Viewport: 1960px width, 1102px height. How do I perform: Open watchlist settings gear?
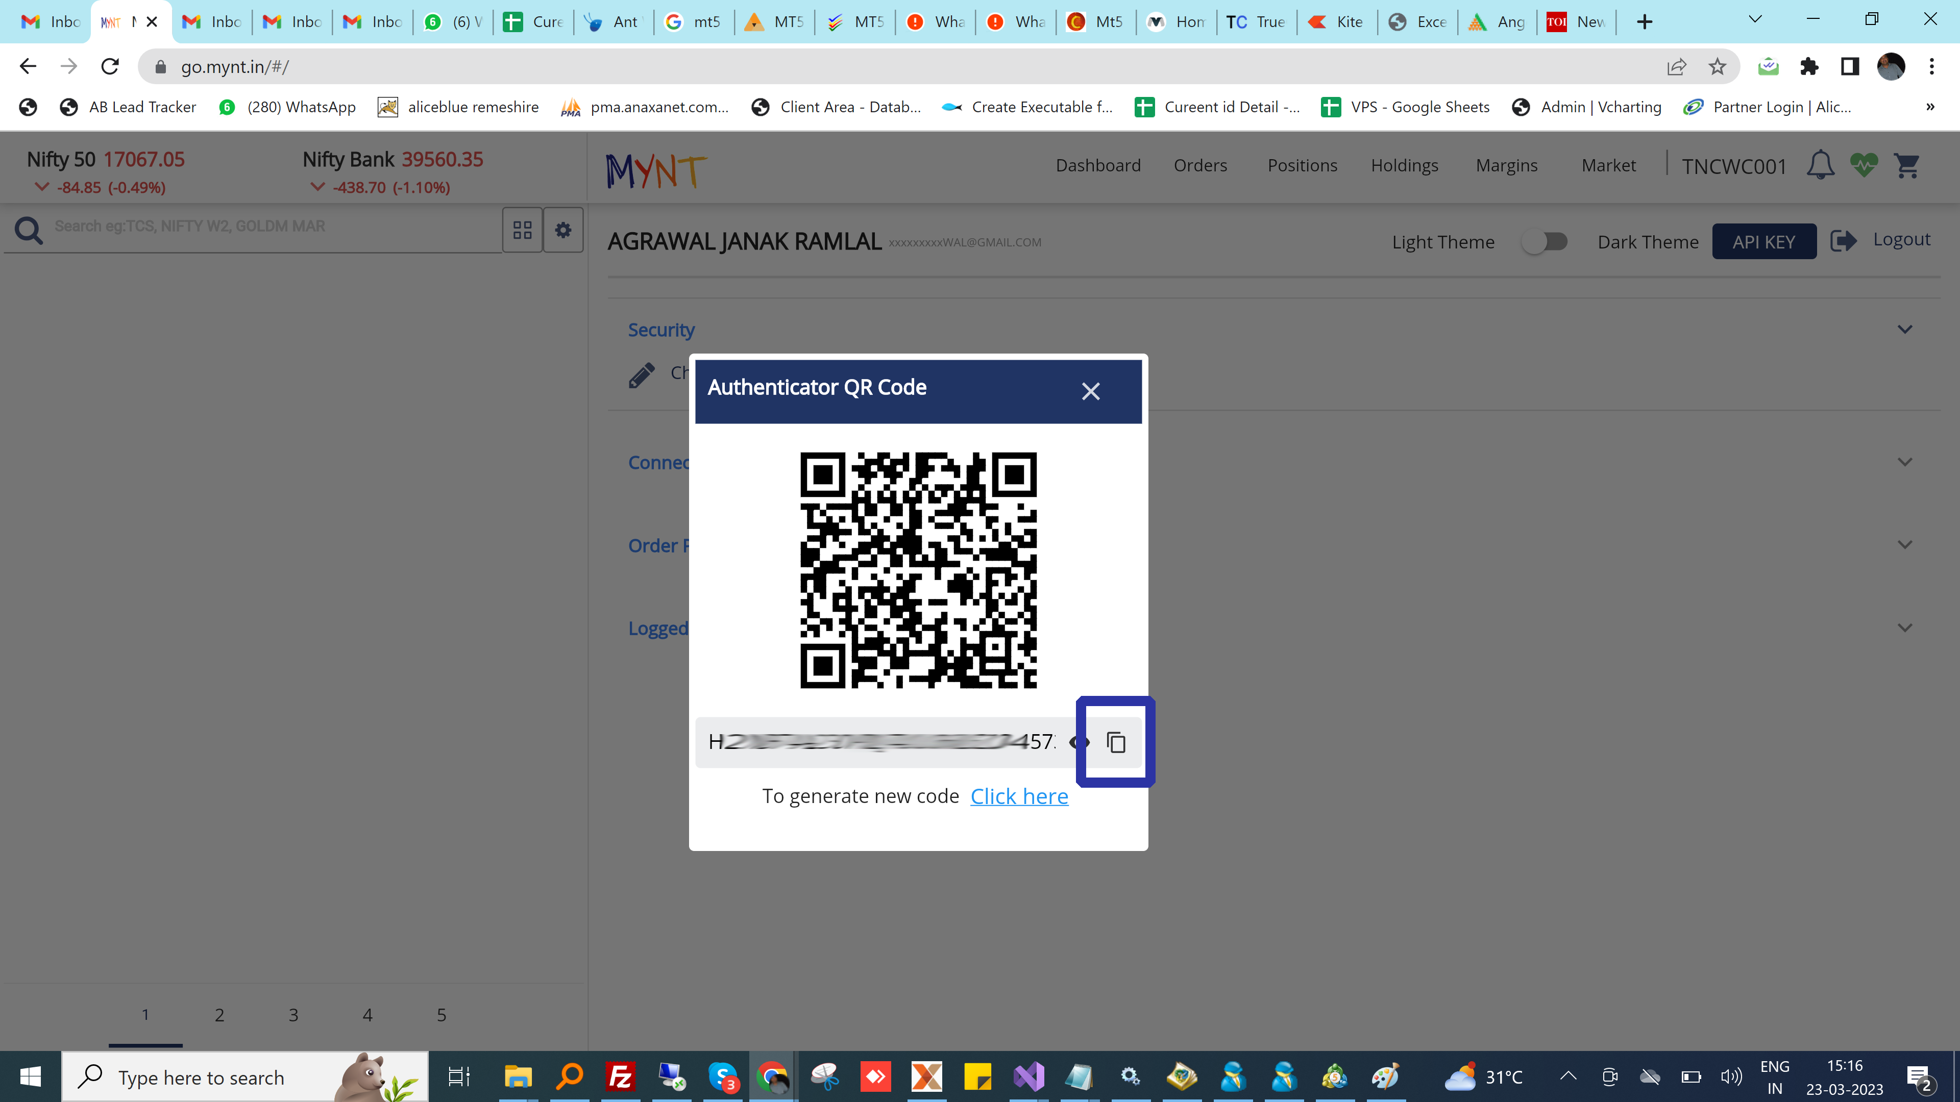click(563, 230)
